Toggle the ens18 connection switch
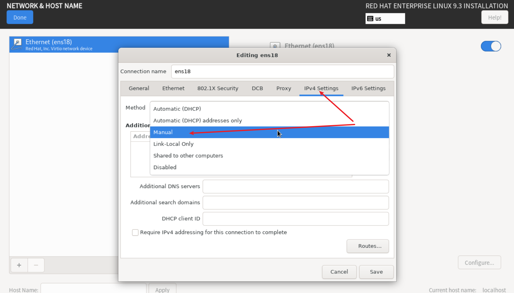Image resolution: width=514 pixels, height=293 pixels. click(491, 46)
